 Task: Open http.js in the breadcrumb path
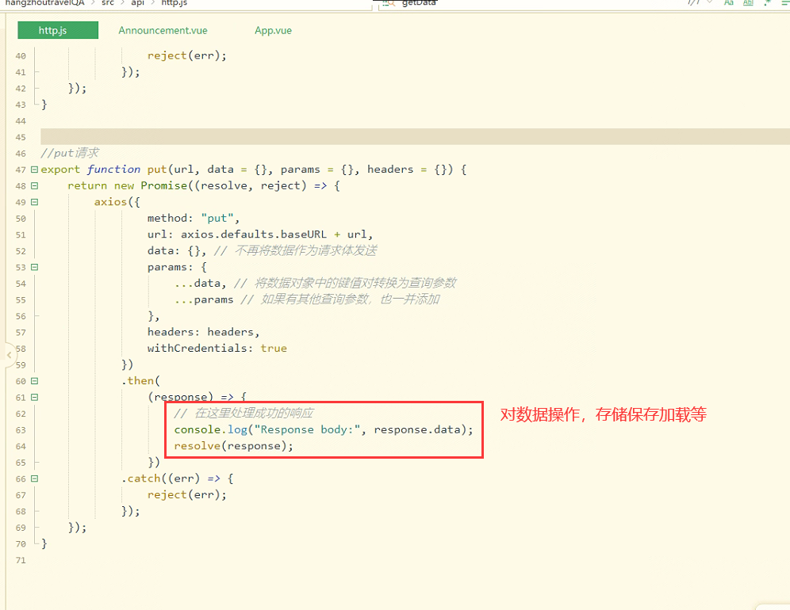click(173, 3)
